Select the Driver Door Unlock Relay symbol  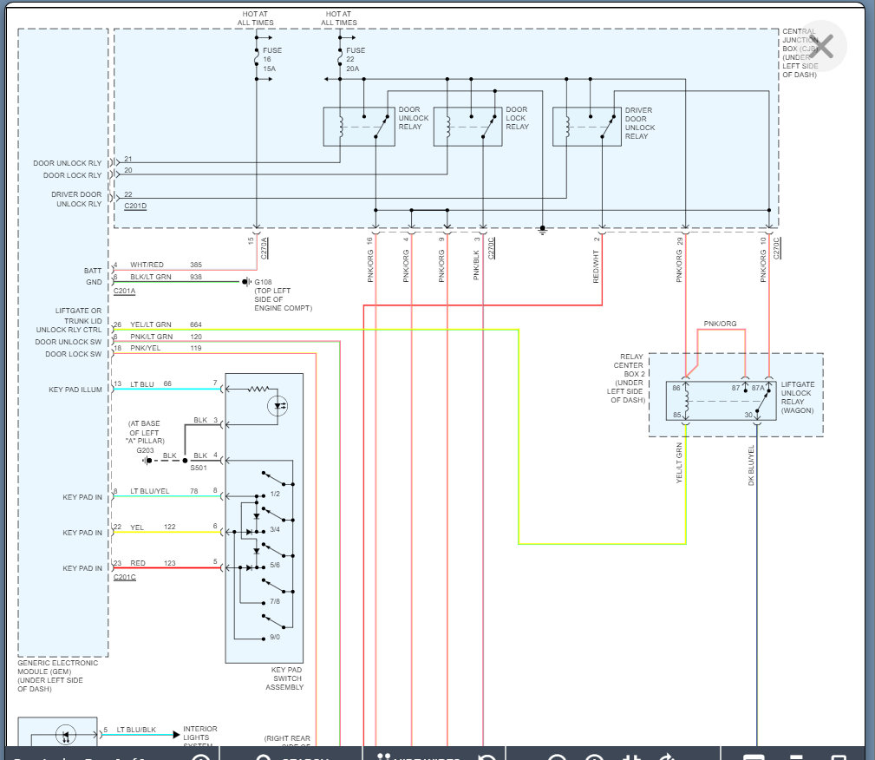tap(587, 127)
